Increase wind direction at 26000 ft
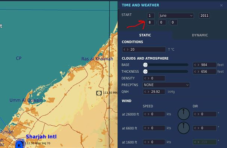This screenshot has height=148, width=227. pos(198,114)
